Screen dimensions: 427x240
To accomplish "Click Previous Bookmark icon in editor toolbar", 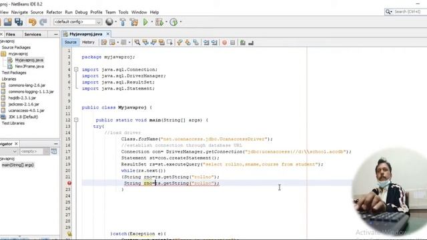I will pyautogui.click(x=179, y=43).
